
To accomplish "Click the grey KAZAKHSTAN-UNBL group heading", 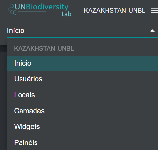I will 44,48.
